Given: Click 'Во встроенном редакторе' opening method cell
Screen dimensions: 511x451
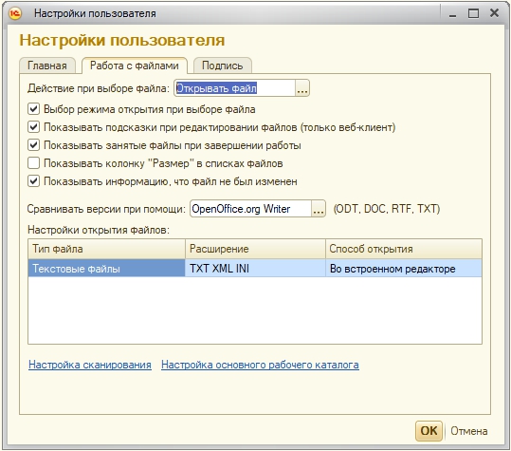Looking at the screenshot, I should coord(404,269).
